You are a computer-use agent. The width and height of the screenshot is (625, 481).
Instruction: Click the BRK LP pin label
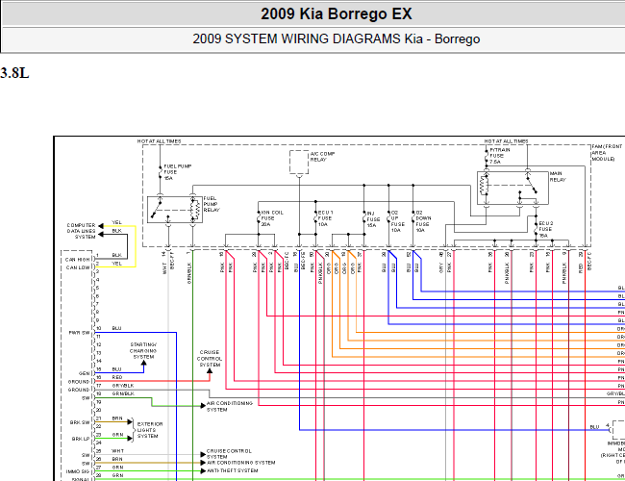pos(81,439)
